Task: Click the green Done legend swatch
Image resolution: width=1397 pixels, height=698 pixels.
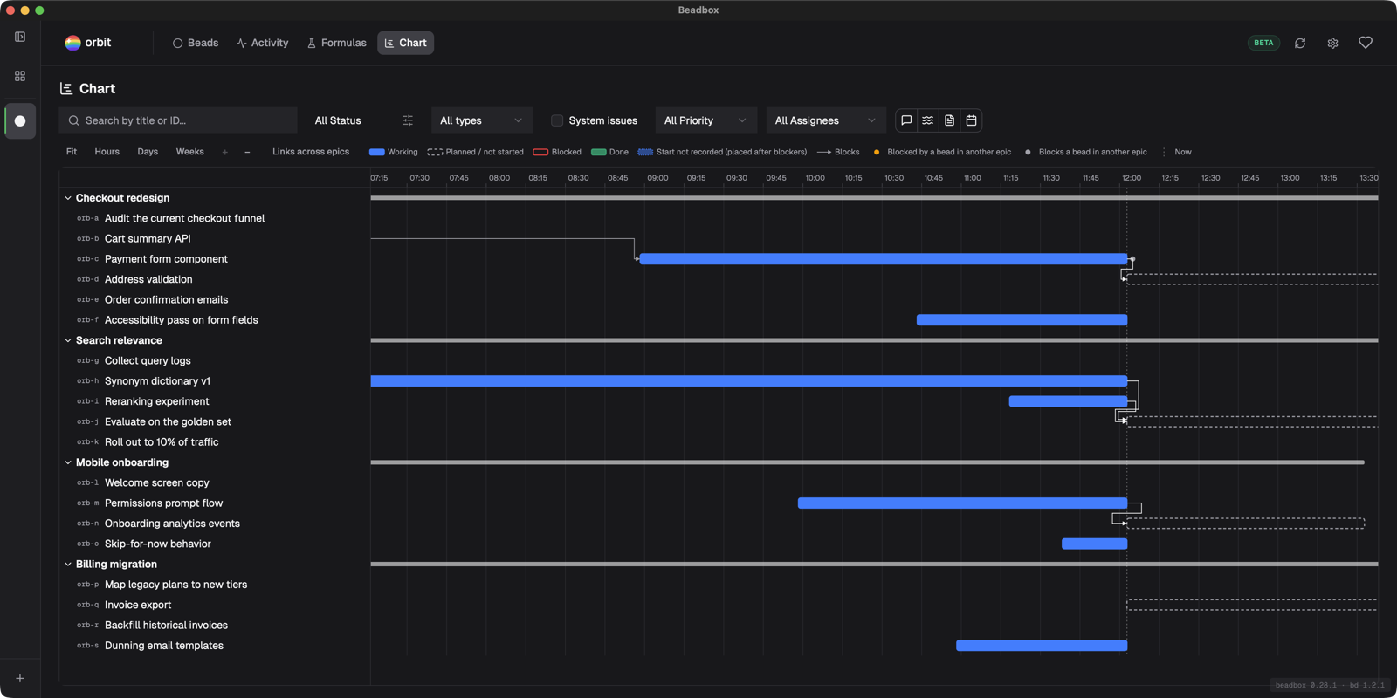Action: click(599, 152)
